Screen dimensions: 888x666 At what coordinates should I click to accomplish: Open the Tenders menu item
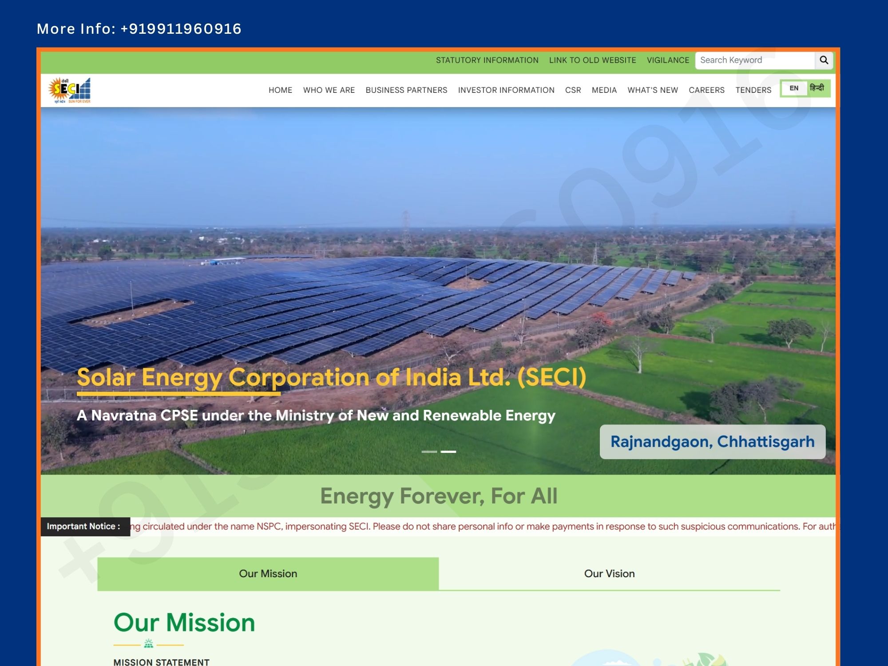pyautogui.click(x=753, y=90)
